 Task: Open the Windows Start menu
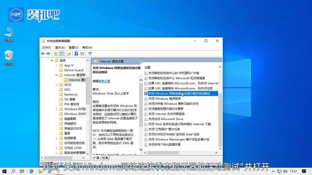(4, 171)
